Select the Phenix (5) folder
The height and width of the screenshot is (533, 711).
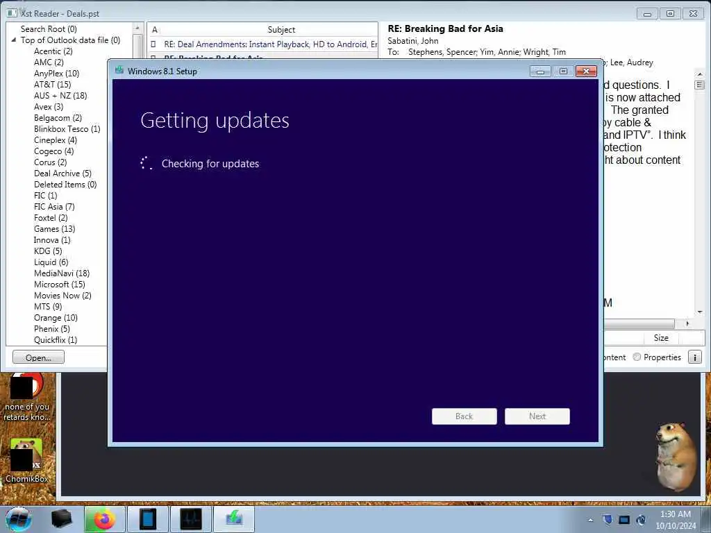point(51,328)
